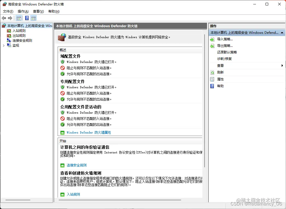Screen dimensions: 286x209
Task: Click the root node firewall icon in tree
Action: (4, 26)
